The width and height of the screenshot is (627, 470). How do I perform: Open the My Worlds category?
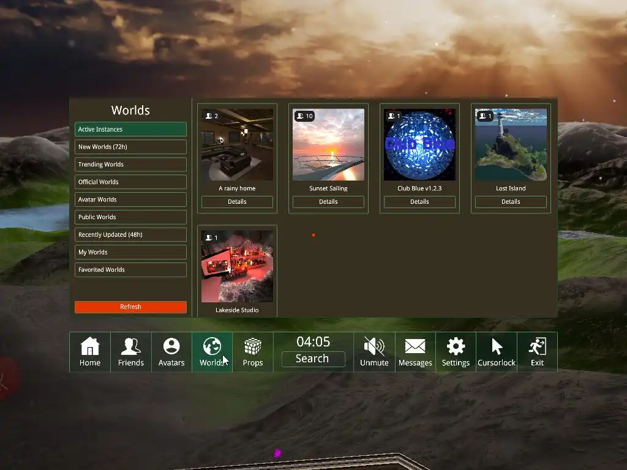tap(130, 253)
